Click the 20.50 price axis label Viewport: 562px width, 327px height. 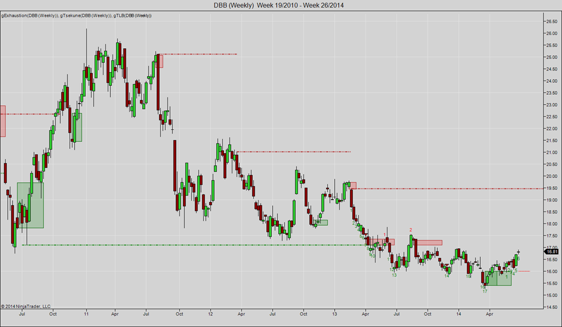point(551,164)
